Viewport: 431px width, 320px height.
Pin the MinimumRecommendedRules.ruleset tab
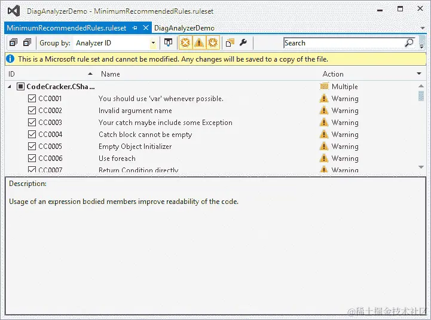coord(135,28)
